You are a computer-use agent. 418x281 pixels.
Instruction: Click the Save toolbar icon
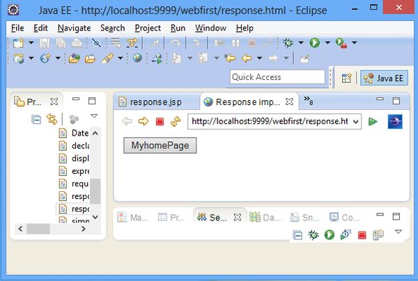(45, 43)
